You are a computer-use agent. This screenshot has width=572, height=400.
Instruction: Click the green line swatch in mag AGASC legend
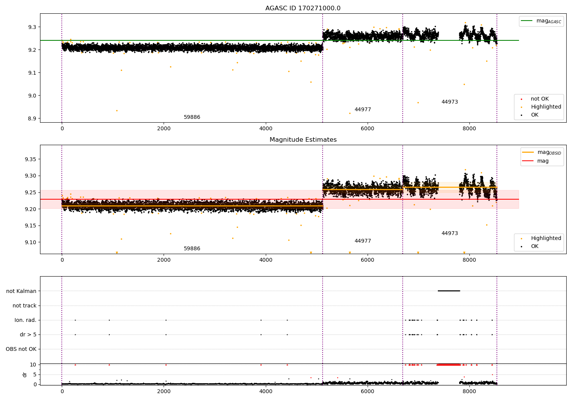pyautogui.click(x=527, y=21)
